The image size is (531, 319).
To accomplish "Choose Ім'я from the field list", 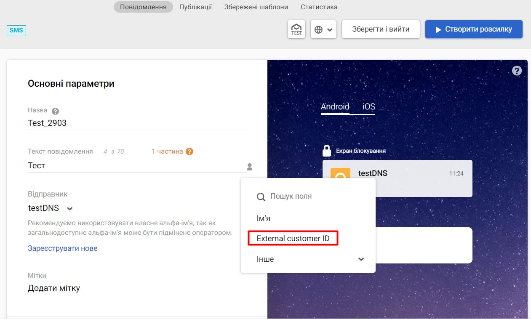I will [263, 218].
